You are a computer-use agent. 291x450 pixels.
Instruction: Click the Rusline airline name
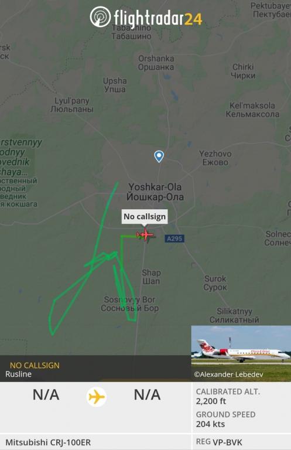tap(18, 374)
